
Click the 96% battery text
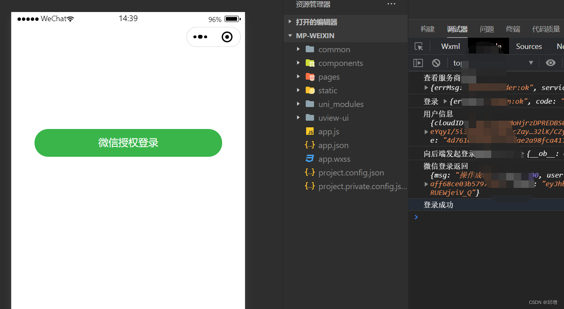215,19
